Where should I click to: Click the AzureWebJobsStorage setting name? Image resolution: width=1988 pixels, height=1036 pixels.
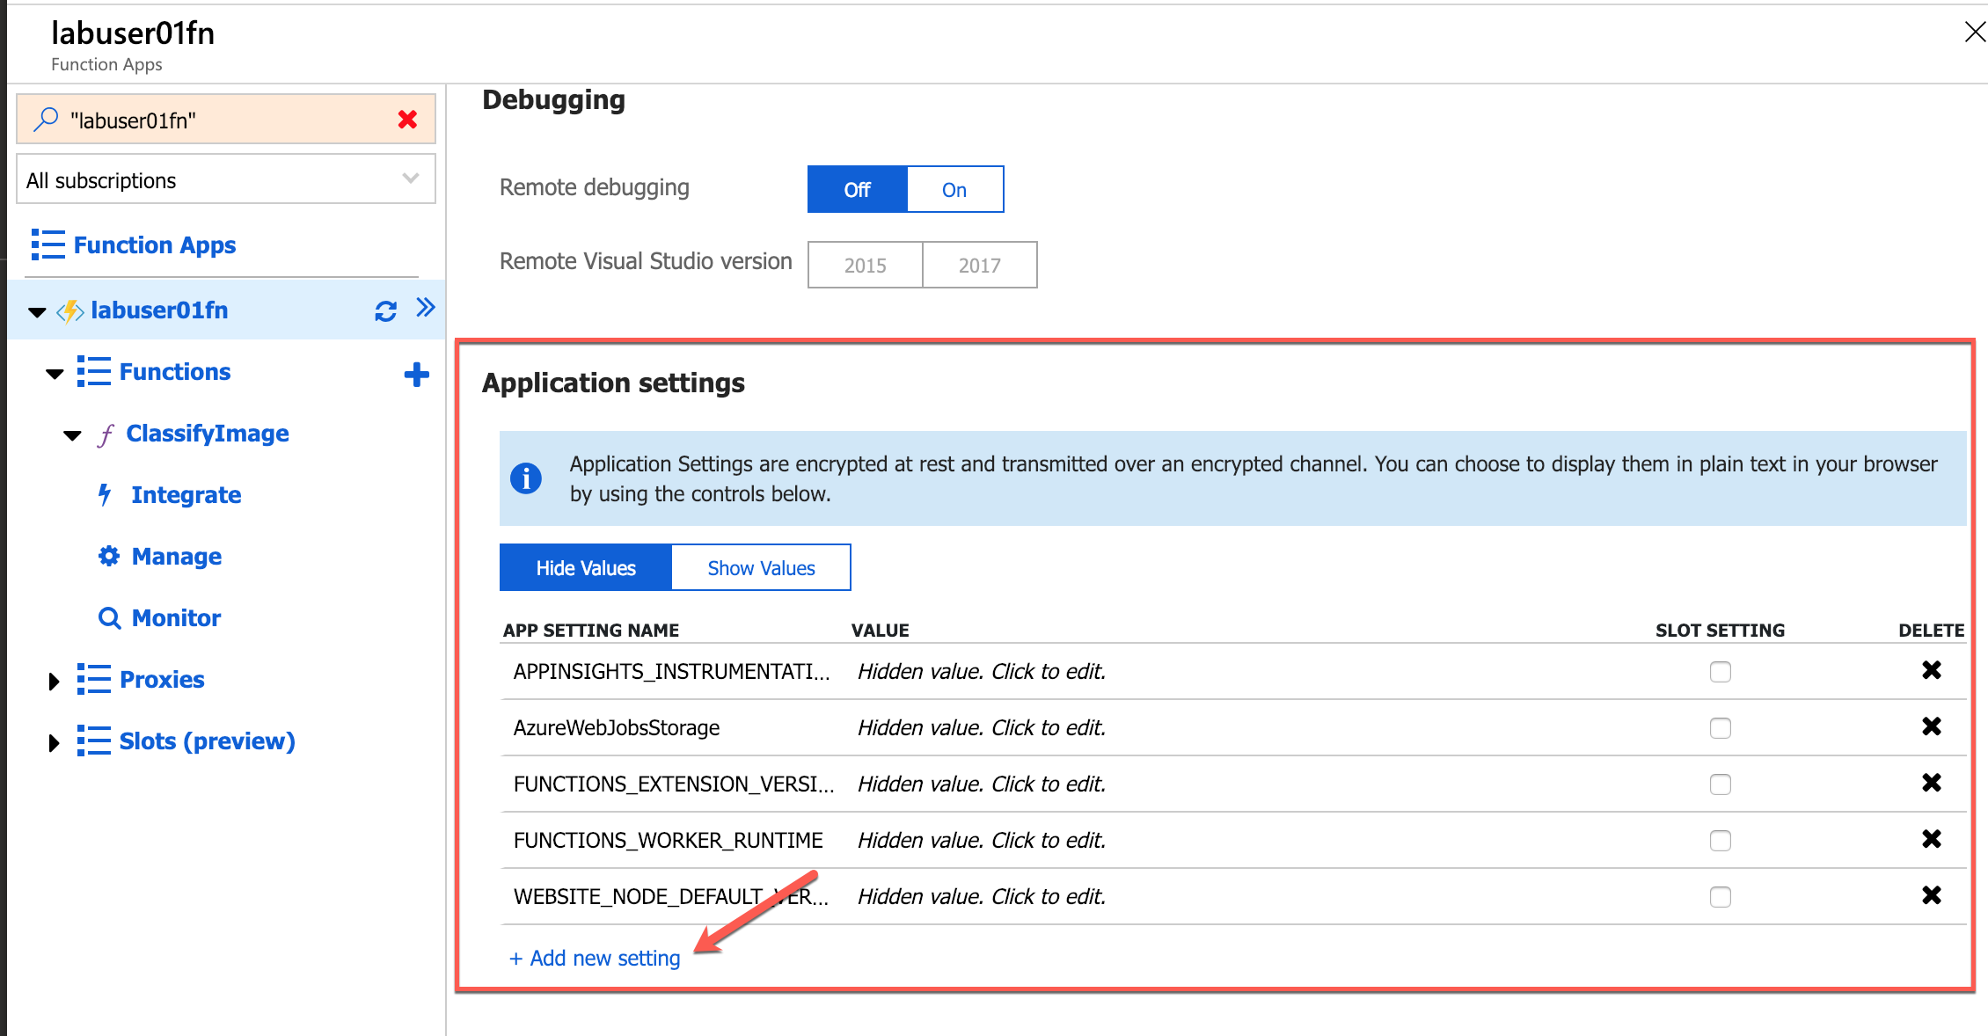pyautogui.click(x=617, y=727)
